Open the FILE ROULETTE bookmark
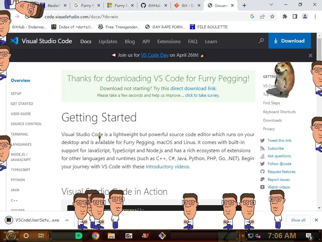This screenshot has width=322, height=242. (209, 27)
